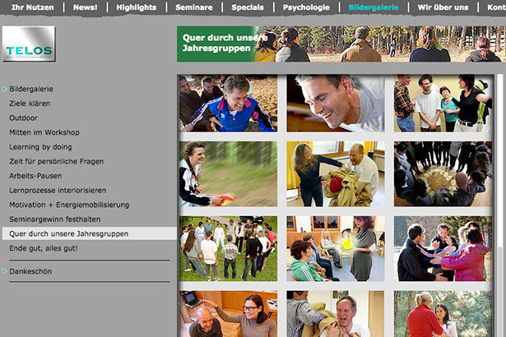This screenshot has height=337, width=506.
Task: Open thumbnail of laughing man holding blanket
Action: pyautogui.click(x=336, y=314)
